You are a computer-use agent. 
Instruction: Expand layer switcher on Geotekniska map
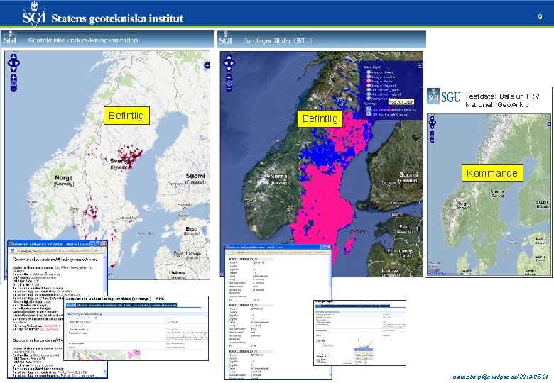(207, 65)
